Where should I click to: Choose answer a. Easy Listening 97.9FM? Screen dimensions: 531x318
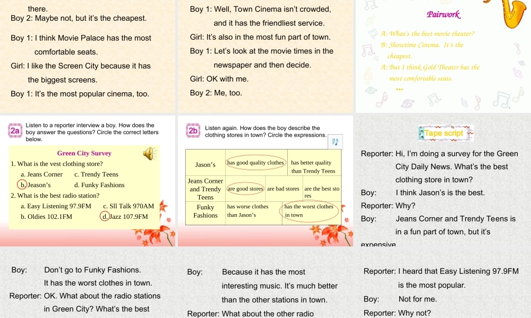coord(56,206)
